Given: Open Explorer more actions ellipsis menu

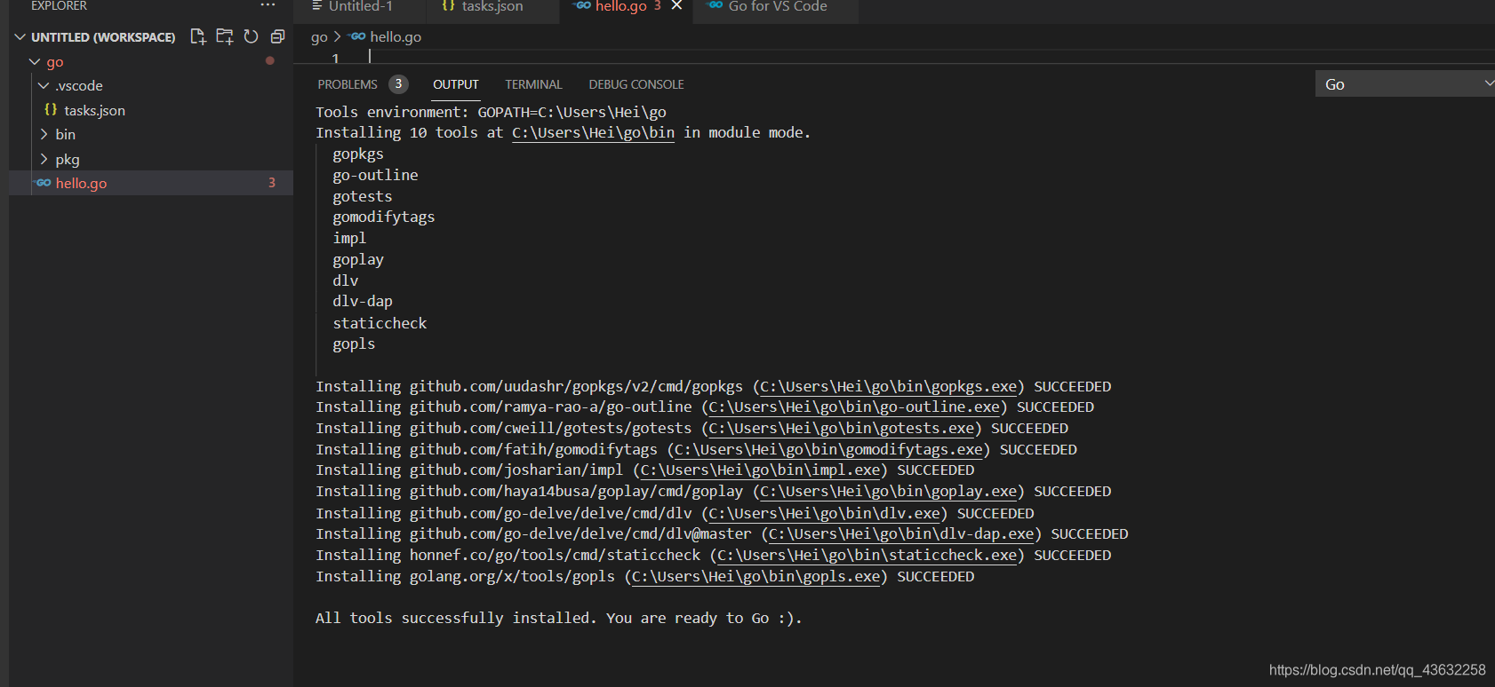Looking at the screenshot, I should tap(268, 5).
